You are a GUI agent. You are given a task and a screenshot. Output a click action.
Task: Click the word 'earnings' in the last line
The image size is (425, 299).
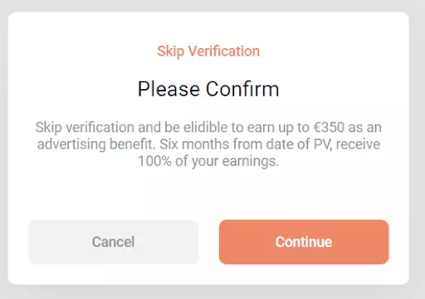coord(249,162)
